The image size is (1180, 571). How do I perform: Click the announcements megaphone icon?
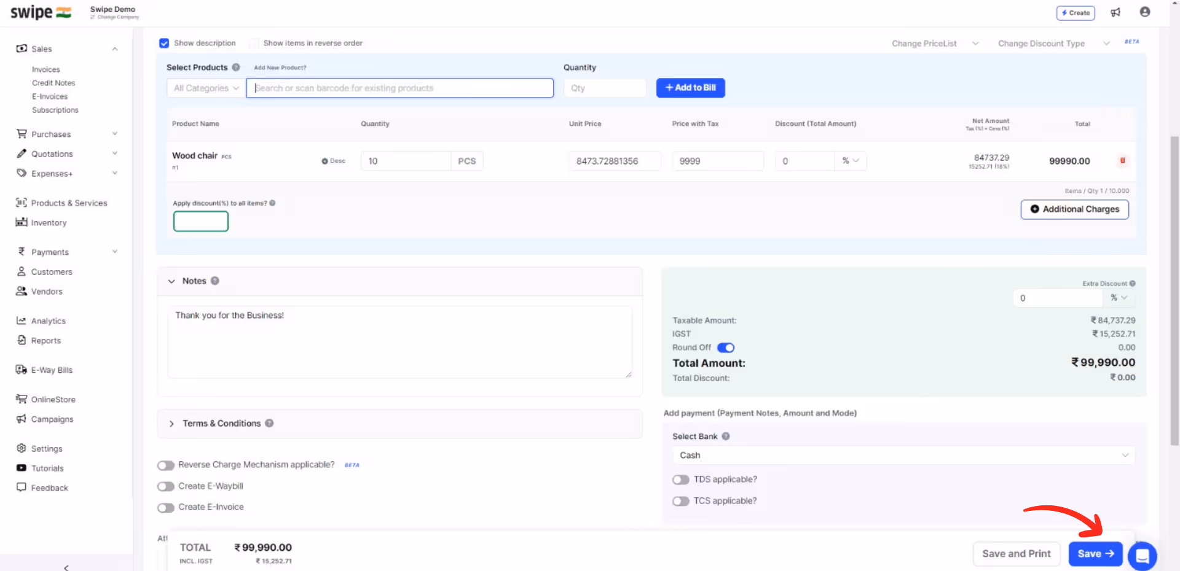[1115, 12]
